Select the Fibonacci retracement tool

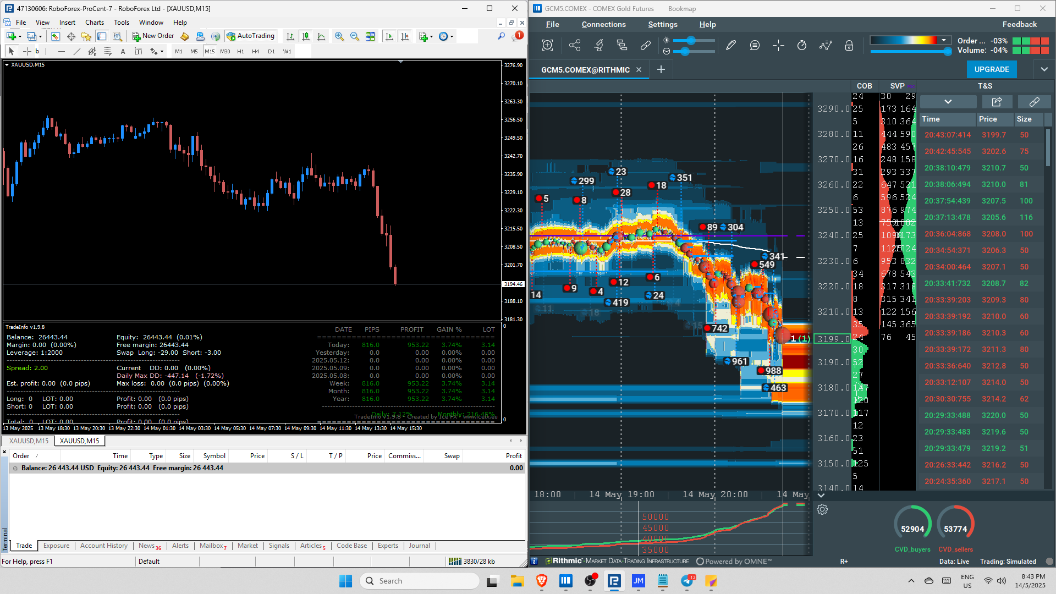[108, 51]
